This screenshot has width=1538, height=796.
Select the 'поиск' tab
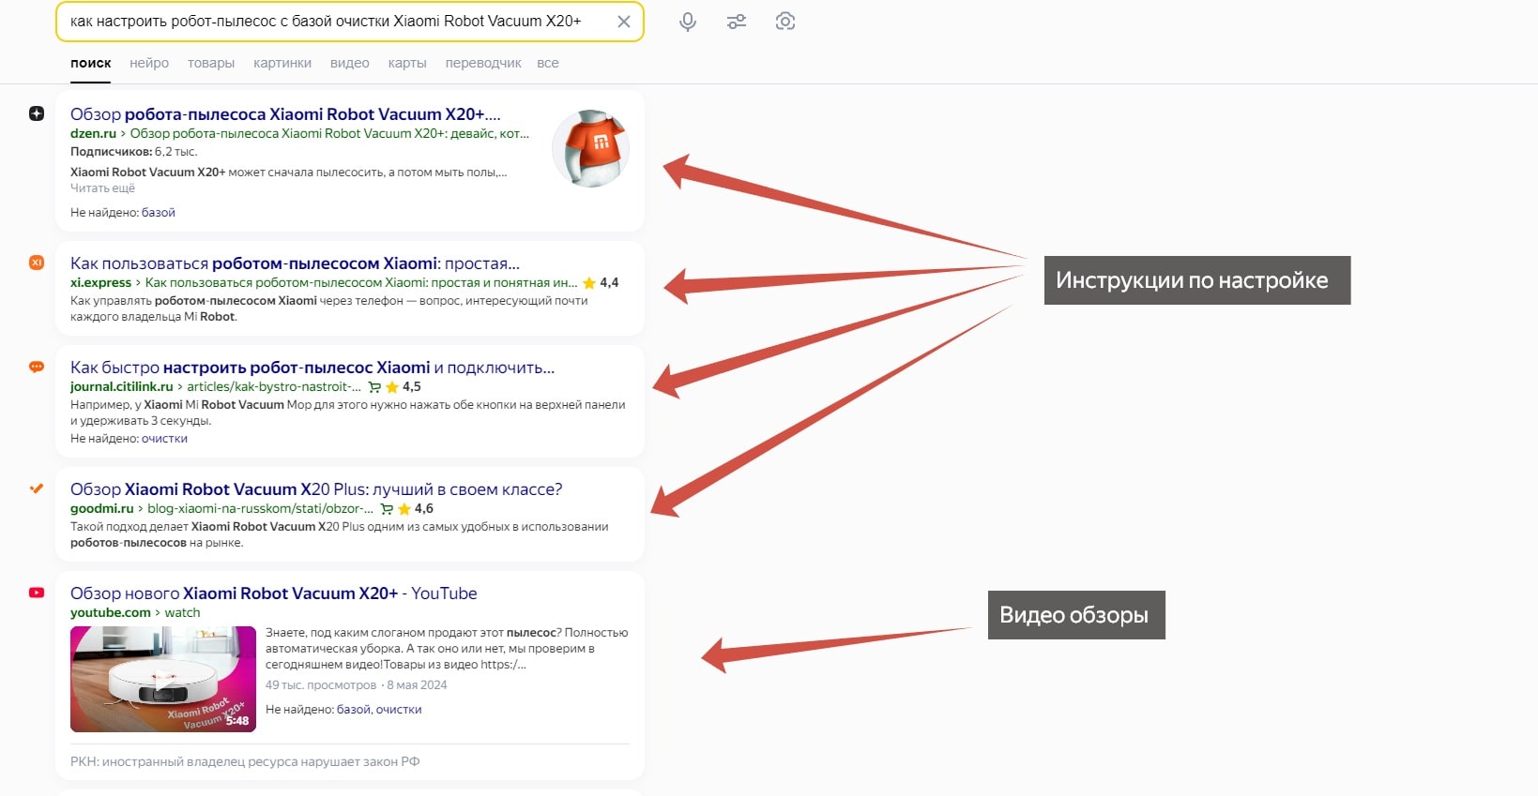click(91, 63)
